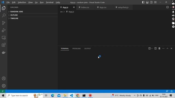The image size is (175, 98).
Task: Click feedback icon in status bar
Action: [167, 91]
